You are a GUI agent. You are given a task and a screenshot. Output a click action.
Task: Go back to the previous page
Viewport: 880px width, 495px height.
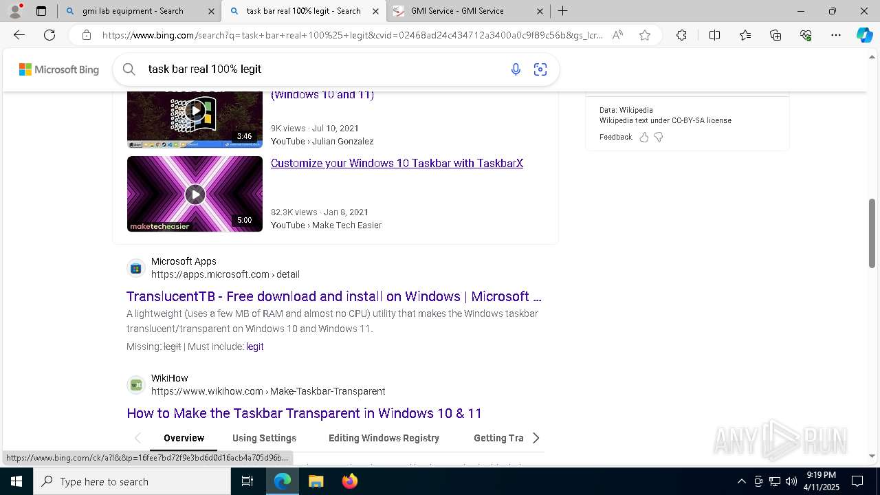[x=19, y=35]
